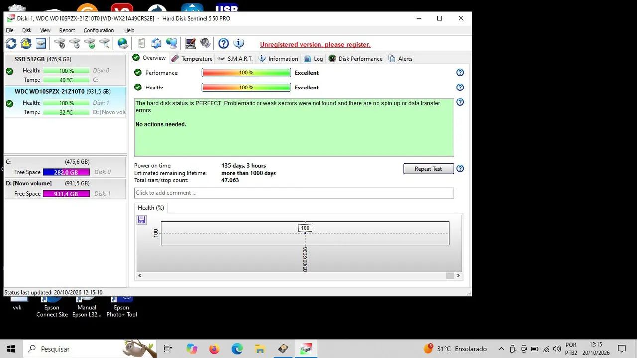Open the Disk Performance tab

click(x=356, y=59)
